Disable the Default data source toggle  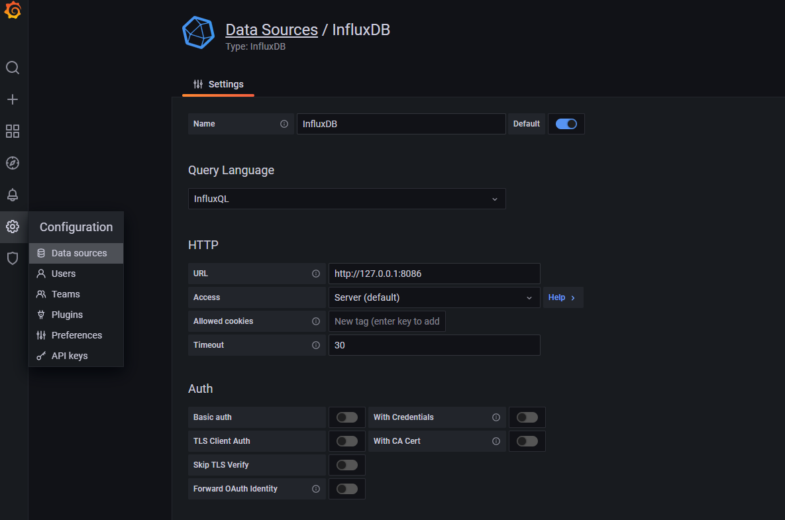click(566, 124)
